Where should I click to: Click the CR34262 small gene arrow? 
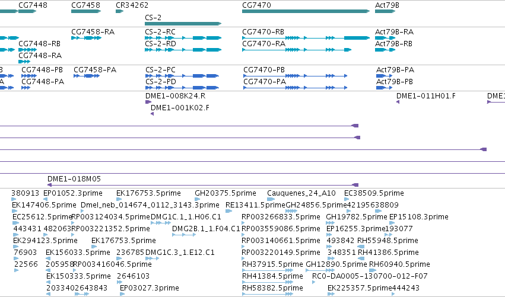tap(119, 11)
